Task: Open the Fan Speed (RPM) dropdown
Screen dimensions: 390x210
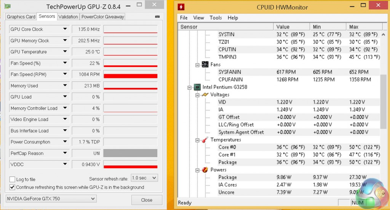Action: (65, 74)
